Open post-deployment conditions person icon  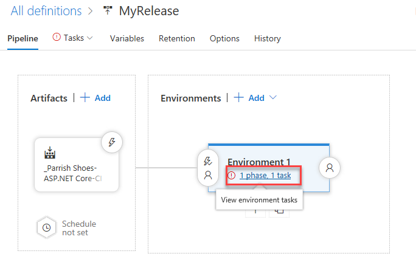(330, 168)
